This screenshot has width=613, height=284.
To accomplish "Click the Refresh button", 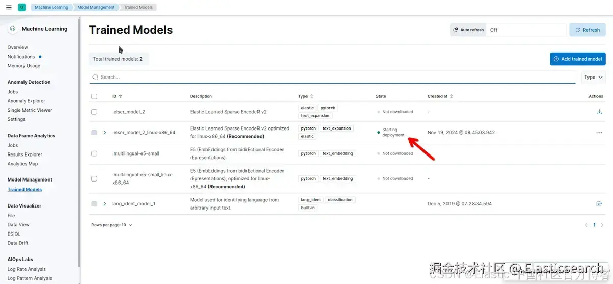I will [587, 30].
